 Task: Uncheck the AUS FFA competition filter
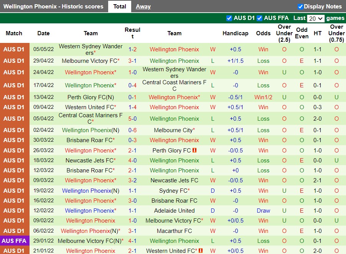pyautogui.click(x=259, y=18)
